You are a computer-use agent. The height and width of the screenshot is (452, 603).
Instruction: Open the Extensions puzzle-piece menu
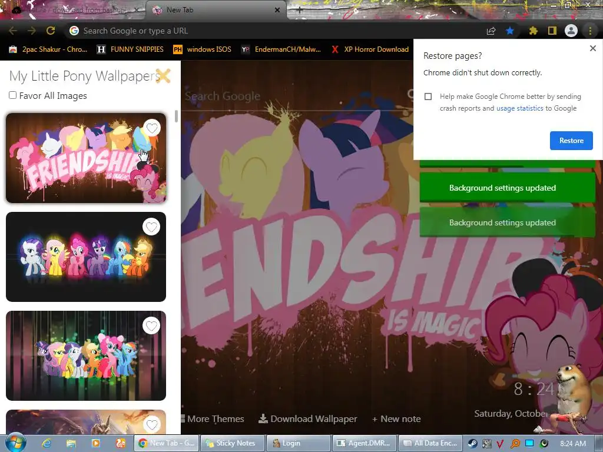point(534,31)
